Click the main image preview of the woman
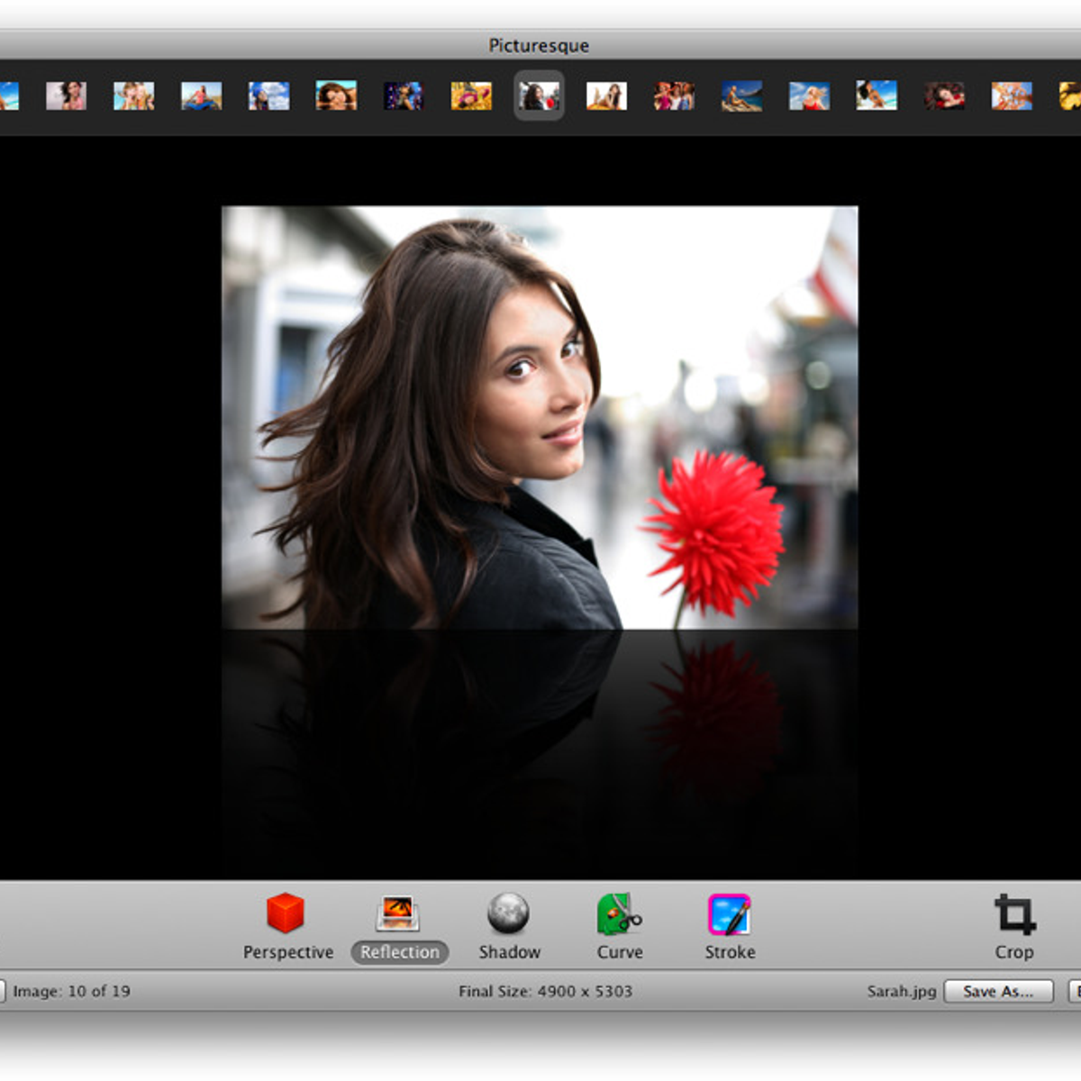This screenshot has width=1081, height=1081. (x=540, y=417)
